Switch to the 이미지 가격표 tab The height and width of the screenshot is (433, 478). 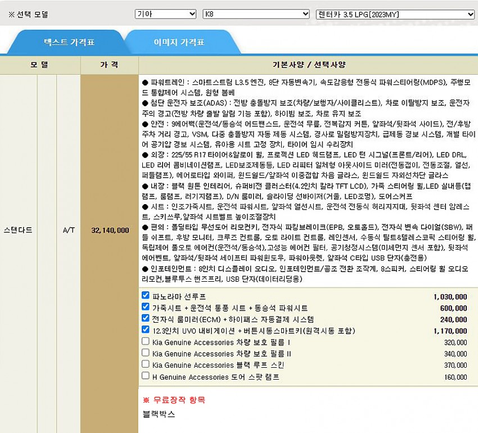179,42
